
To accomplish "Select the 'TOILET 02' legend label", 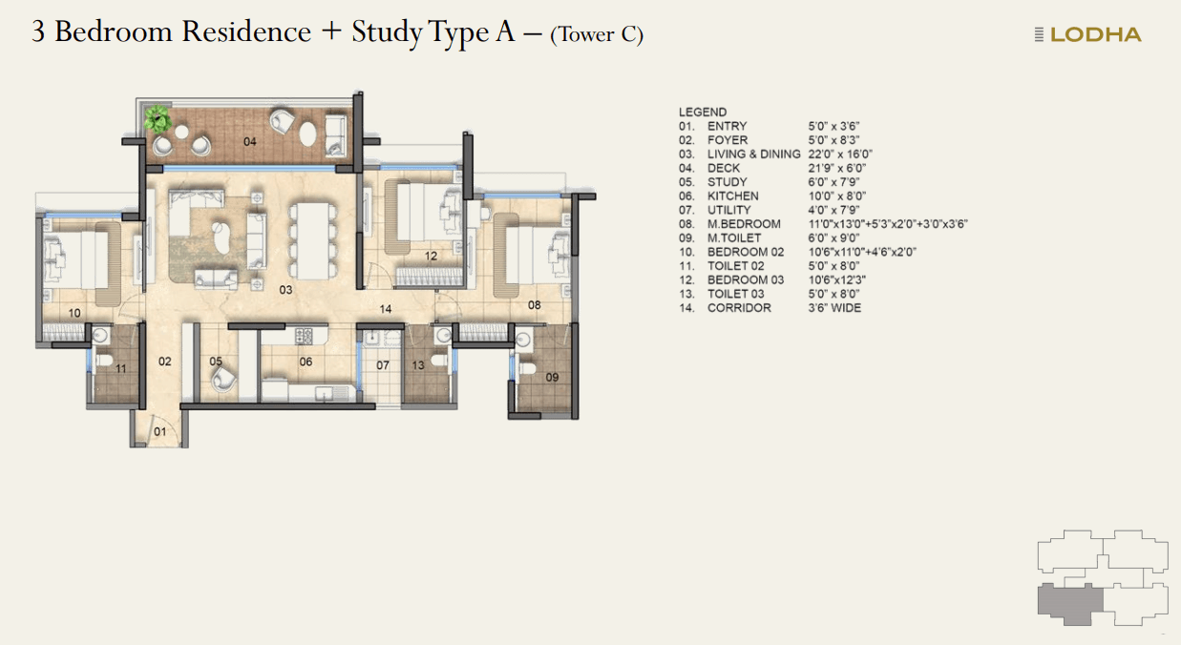I will [736, 266].
